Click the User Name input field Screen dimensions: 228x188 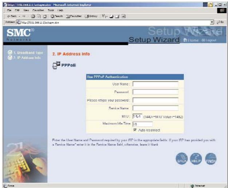[156, 84]
